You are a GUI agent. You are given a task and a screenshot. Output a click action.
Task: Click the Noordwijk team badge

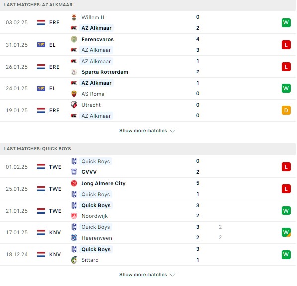tap(74, 216)
